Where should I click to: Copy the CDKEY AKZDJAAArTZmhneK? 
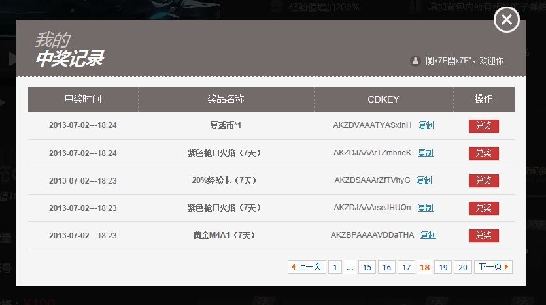425,153
